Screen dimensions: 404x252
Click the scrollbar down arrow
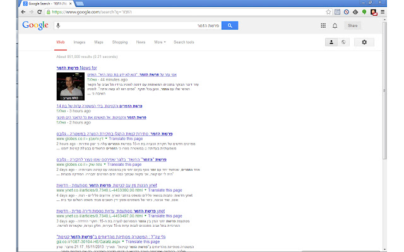tap(384, 249)
